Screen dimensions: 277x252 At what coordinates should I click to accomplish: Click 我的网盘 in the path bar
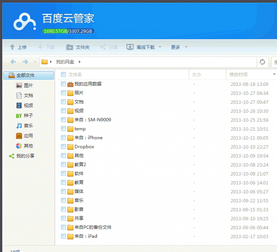click(x=65, y=62)
